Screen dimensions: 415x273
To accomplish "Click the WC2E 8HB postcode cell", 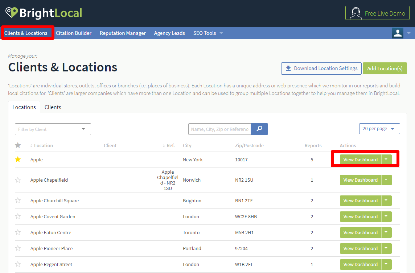I will 246,216.
